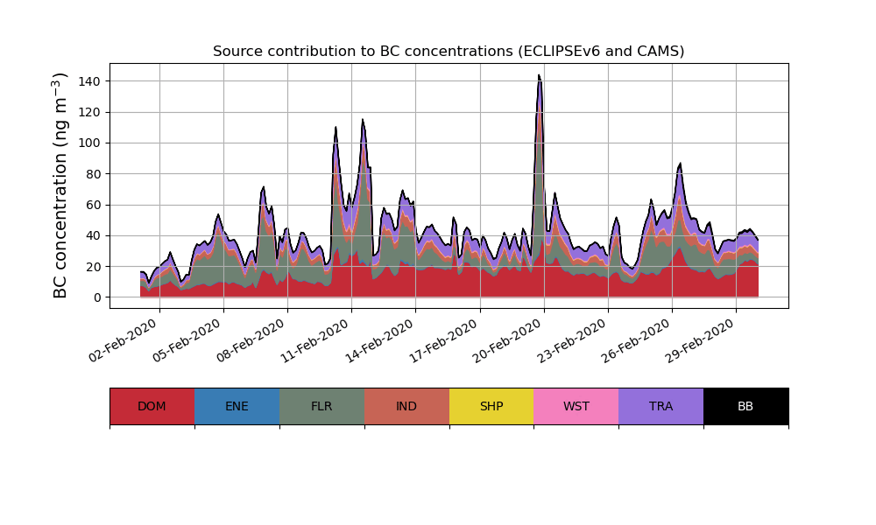Image resolution: width=876 pixels, height=525 pixels.
Task: Select the IND legend color box
Action: click(406, 406)
